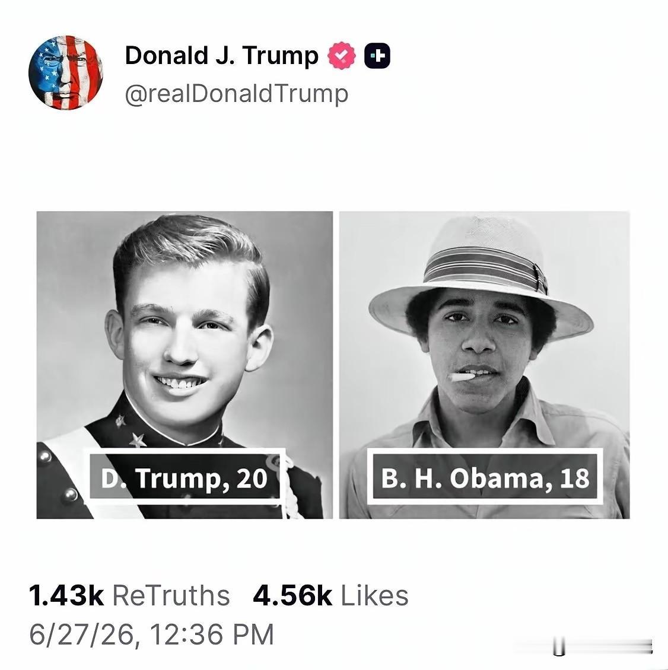Click the "B. H. Obama, 18" caption box
Viewport: 668px width, 670px height.
coord(485,477)
